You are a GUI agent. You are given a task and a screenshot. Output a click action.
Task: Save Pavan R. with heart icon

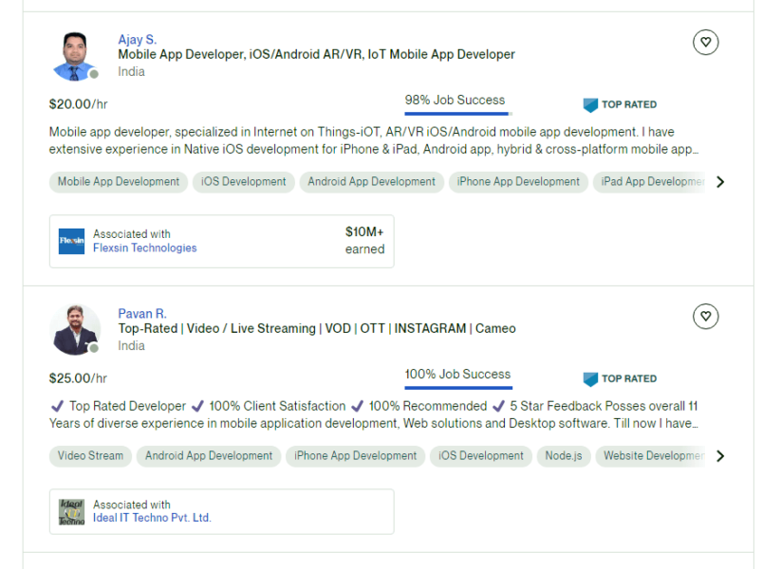coord(705,316)
